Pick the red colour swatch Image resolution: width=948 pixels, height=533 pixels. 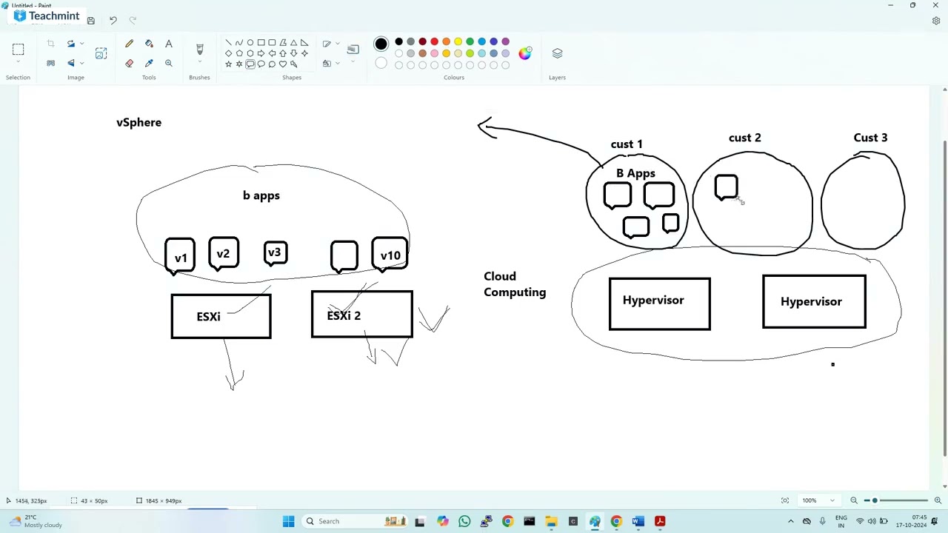[434, 41]
